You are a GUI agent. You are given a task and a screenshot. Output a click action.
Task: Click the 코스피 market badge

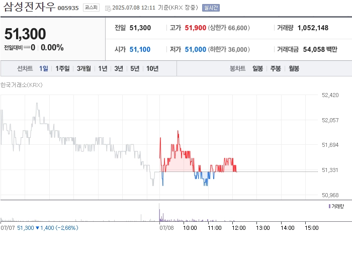point(91,8)
